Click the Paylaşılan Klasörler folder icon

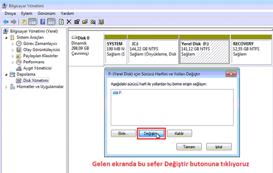[x=19, y=56]
